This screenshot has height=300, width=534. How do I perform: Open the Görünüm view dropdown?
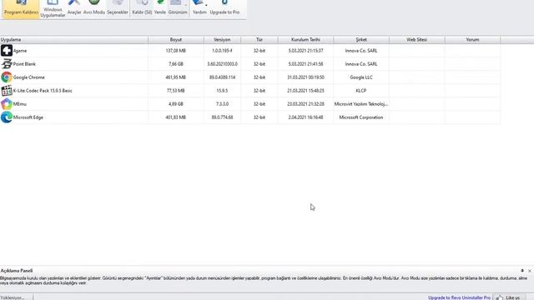178,8
